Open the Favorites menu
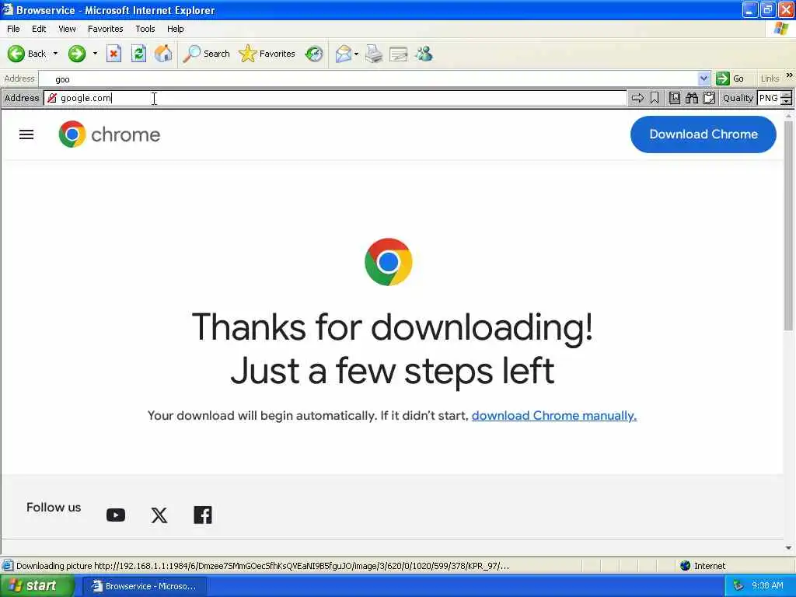Screen dimensions: 796x597 pos(105,29)
